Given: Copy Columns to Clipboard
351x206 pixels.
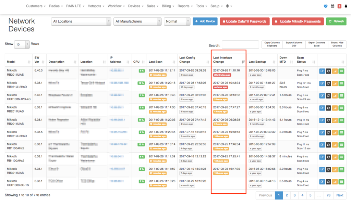Looking at the screenshot, I should [x=272, y=44].
